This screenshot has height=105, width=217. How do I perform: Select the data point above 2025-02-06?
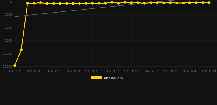[34, 3]
